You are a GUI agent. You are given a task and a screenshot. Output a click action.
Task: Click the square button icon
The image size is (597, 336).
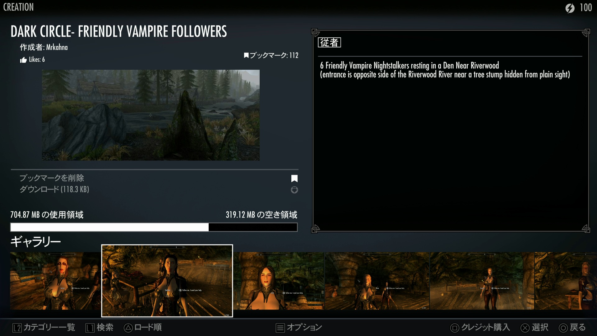click(x=455, y=328)
